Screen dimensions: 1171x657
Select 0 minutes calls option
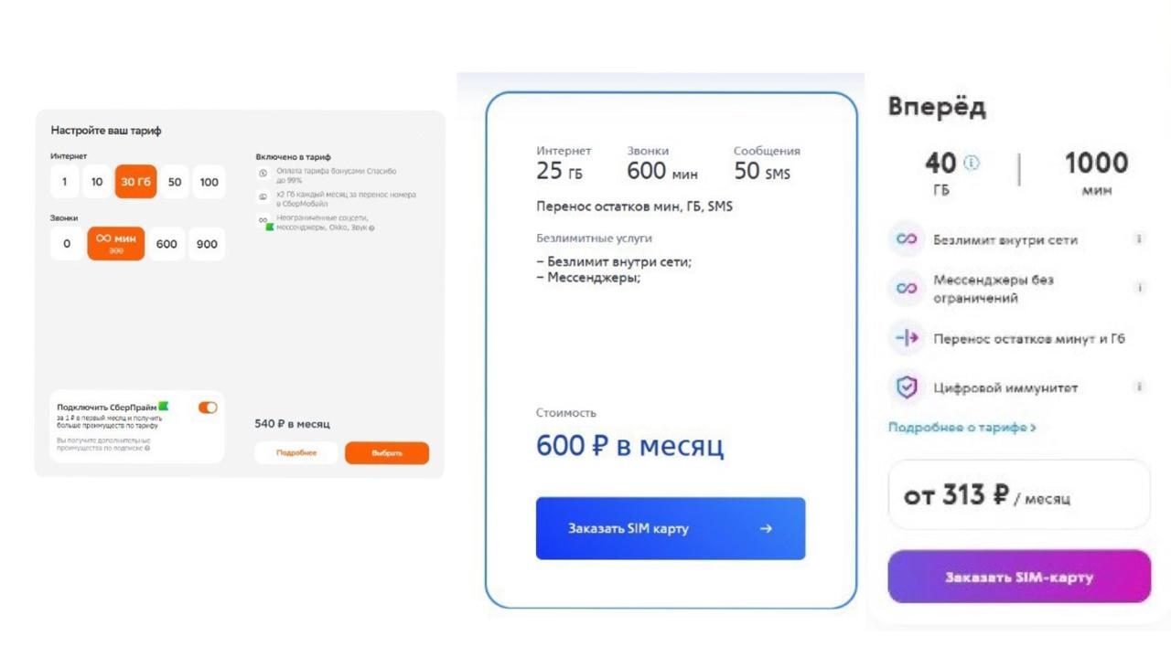coord(66,244)
